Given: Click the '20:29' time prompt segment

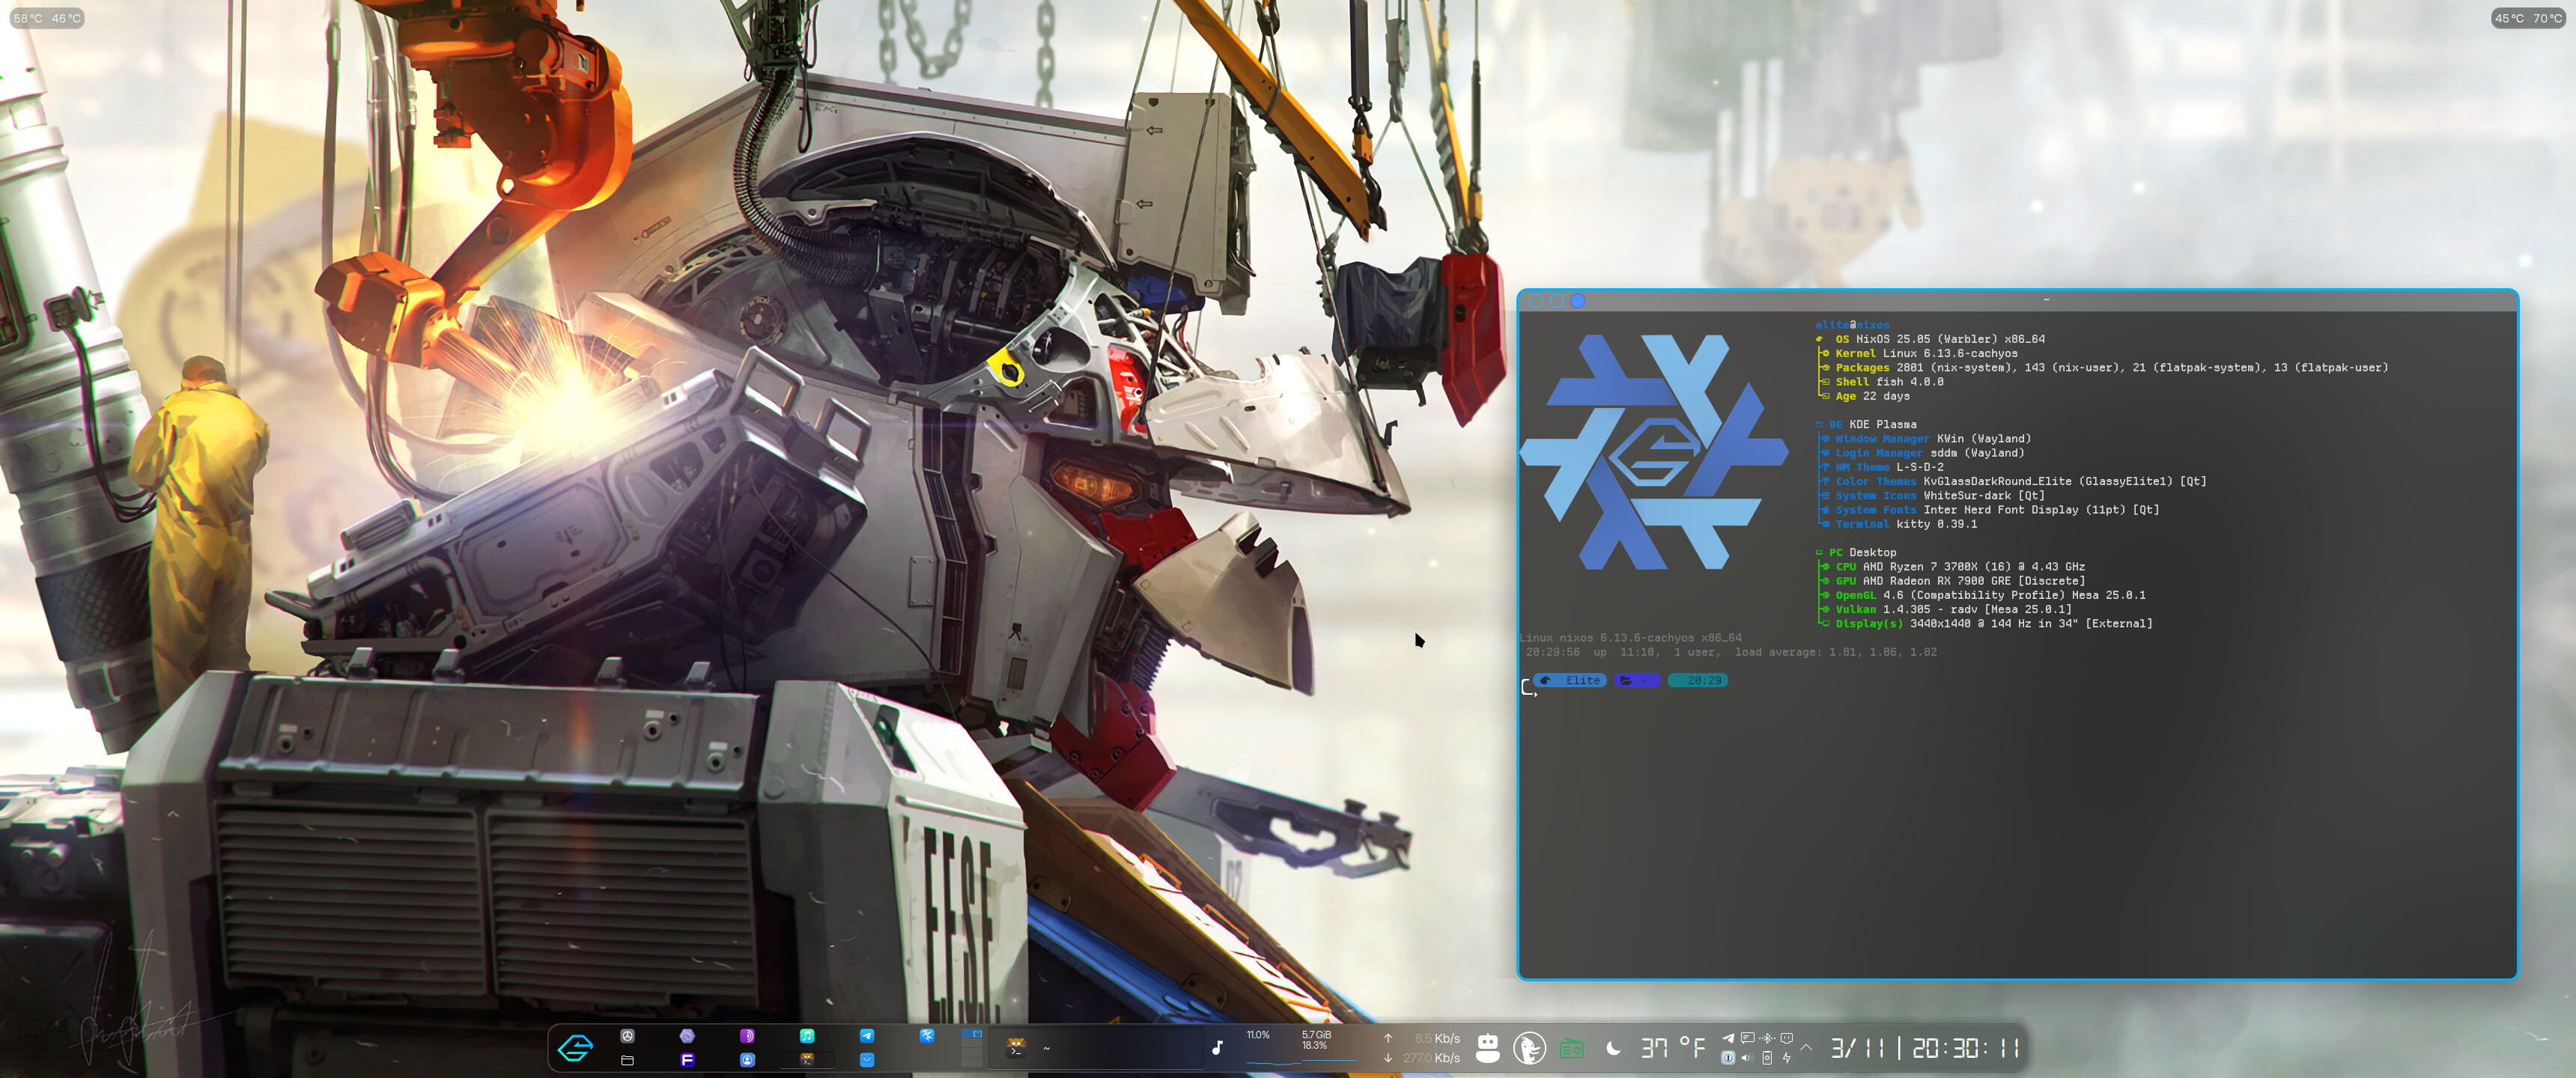Looking at the screenshot, I should [1698, 680].
